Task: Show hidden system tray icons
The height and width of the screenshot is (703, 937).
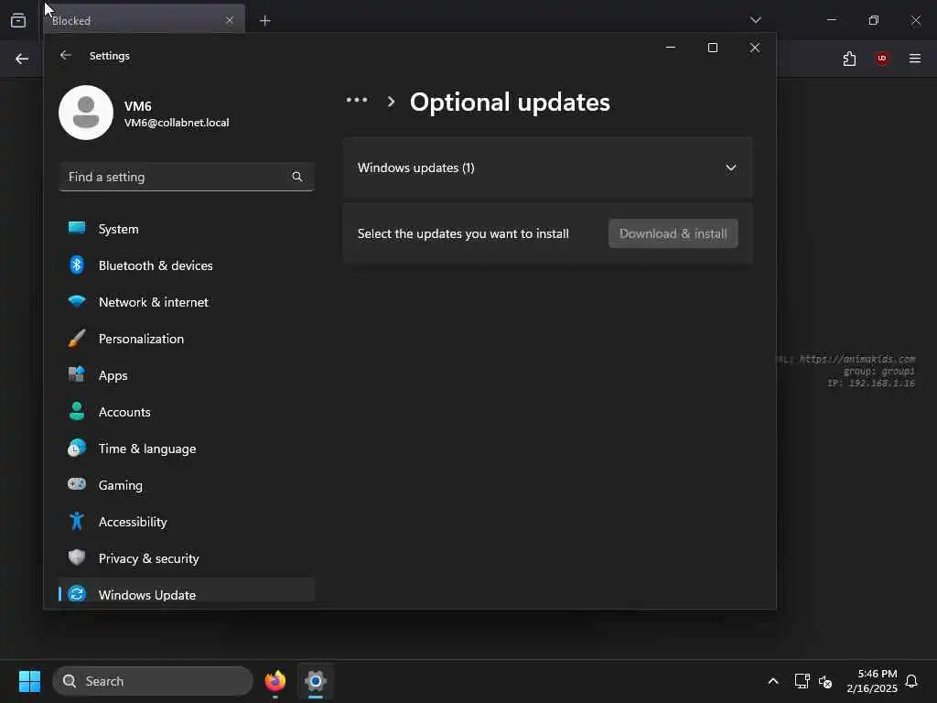Action: click(772, 681)
